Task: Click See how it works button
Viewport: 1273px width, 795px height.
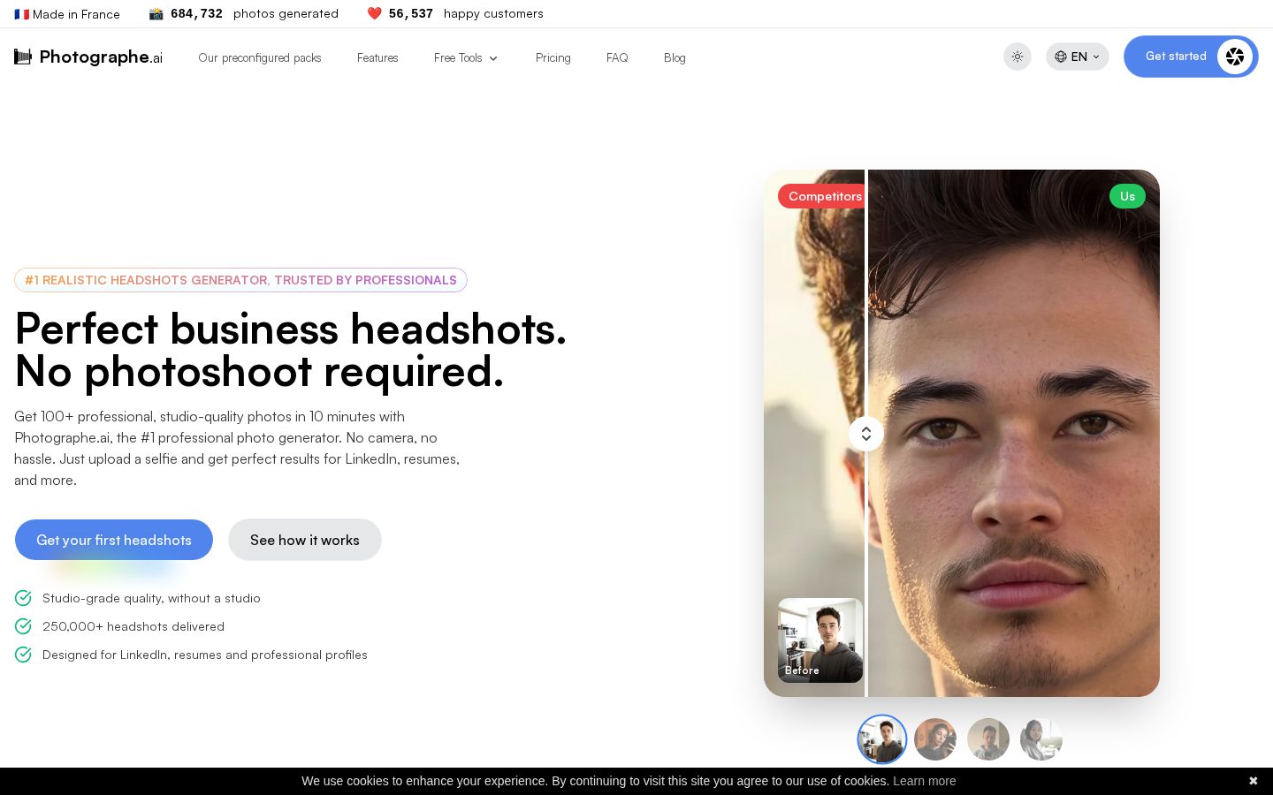Action: 305,540
